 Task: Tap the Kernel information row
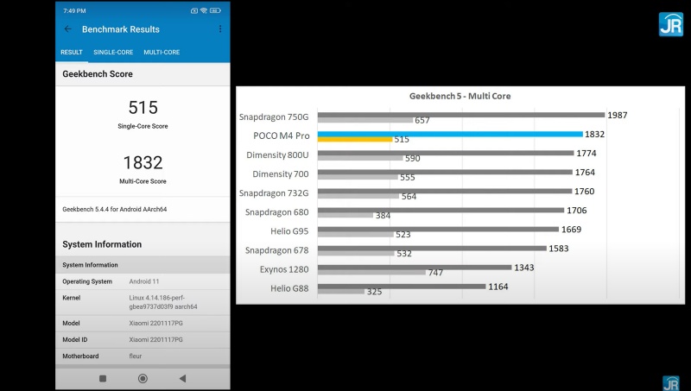click(x=143, y=301)
